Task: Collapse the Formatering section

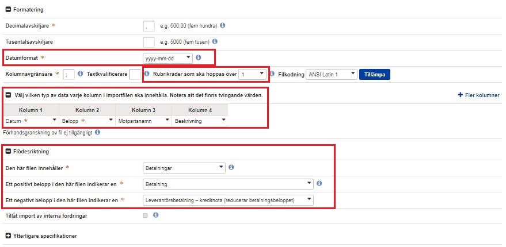Action: tap(8, 10)
